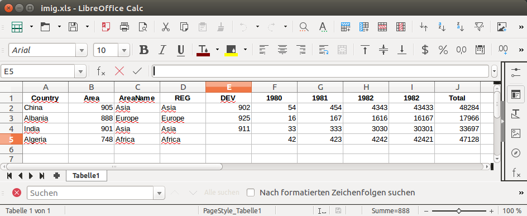Screen dimensions: 527x216
Task: Add a new sheet with plus button
Action: tap(56, 176)
